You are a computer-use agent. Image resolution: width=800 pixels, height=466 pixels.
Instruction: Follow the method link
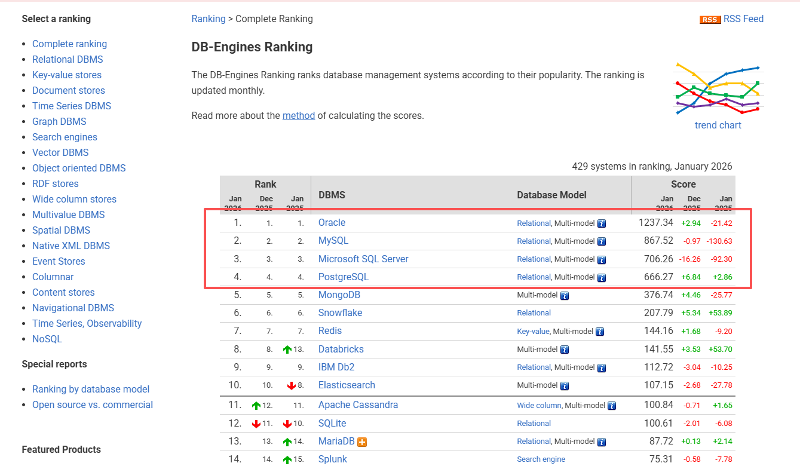coord(299,115)
